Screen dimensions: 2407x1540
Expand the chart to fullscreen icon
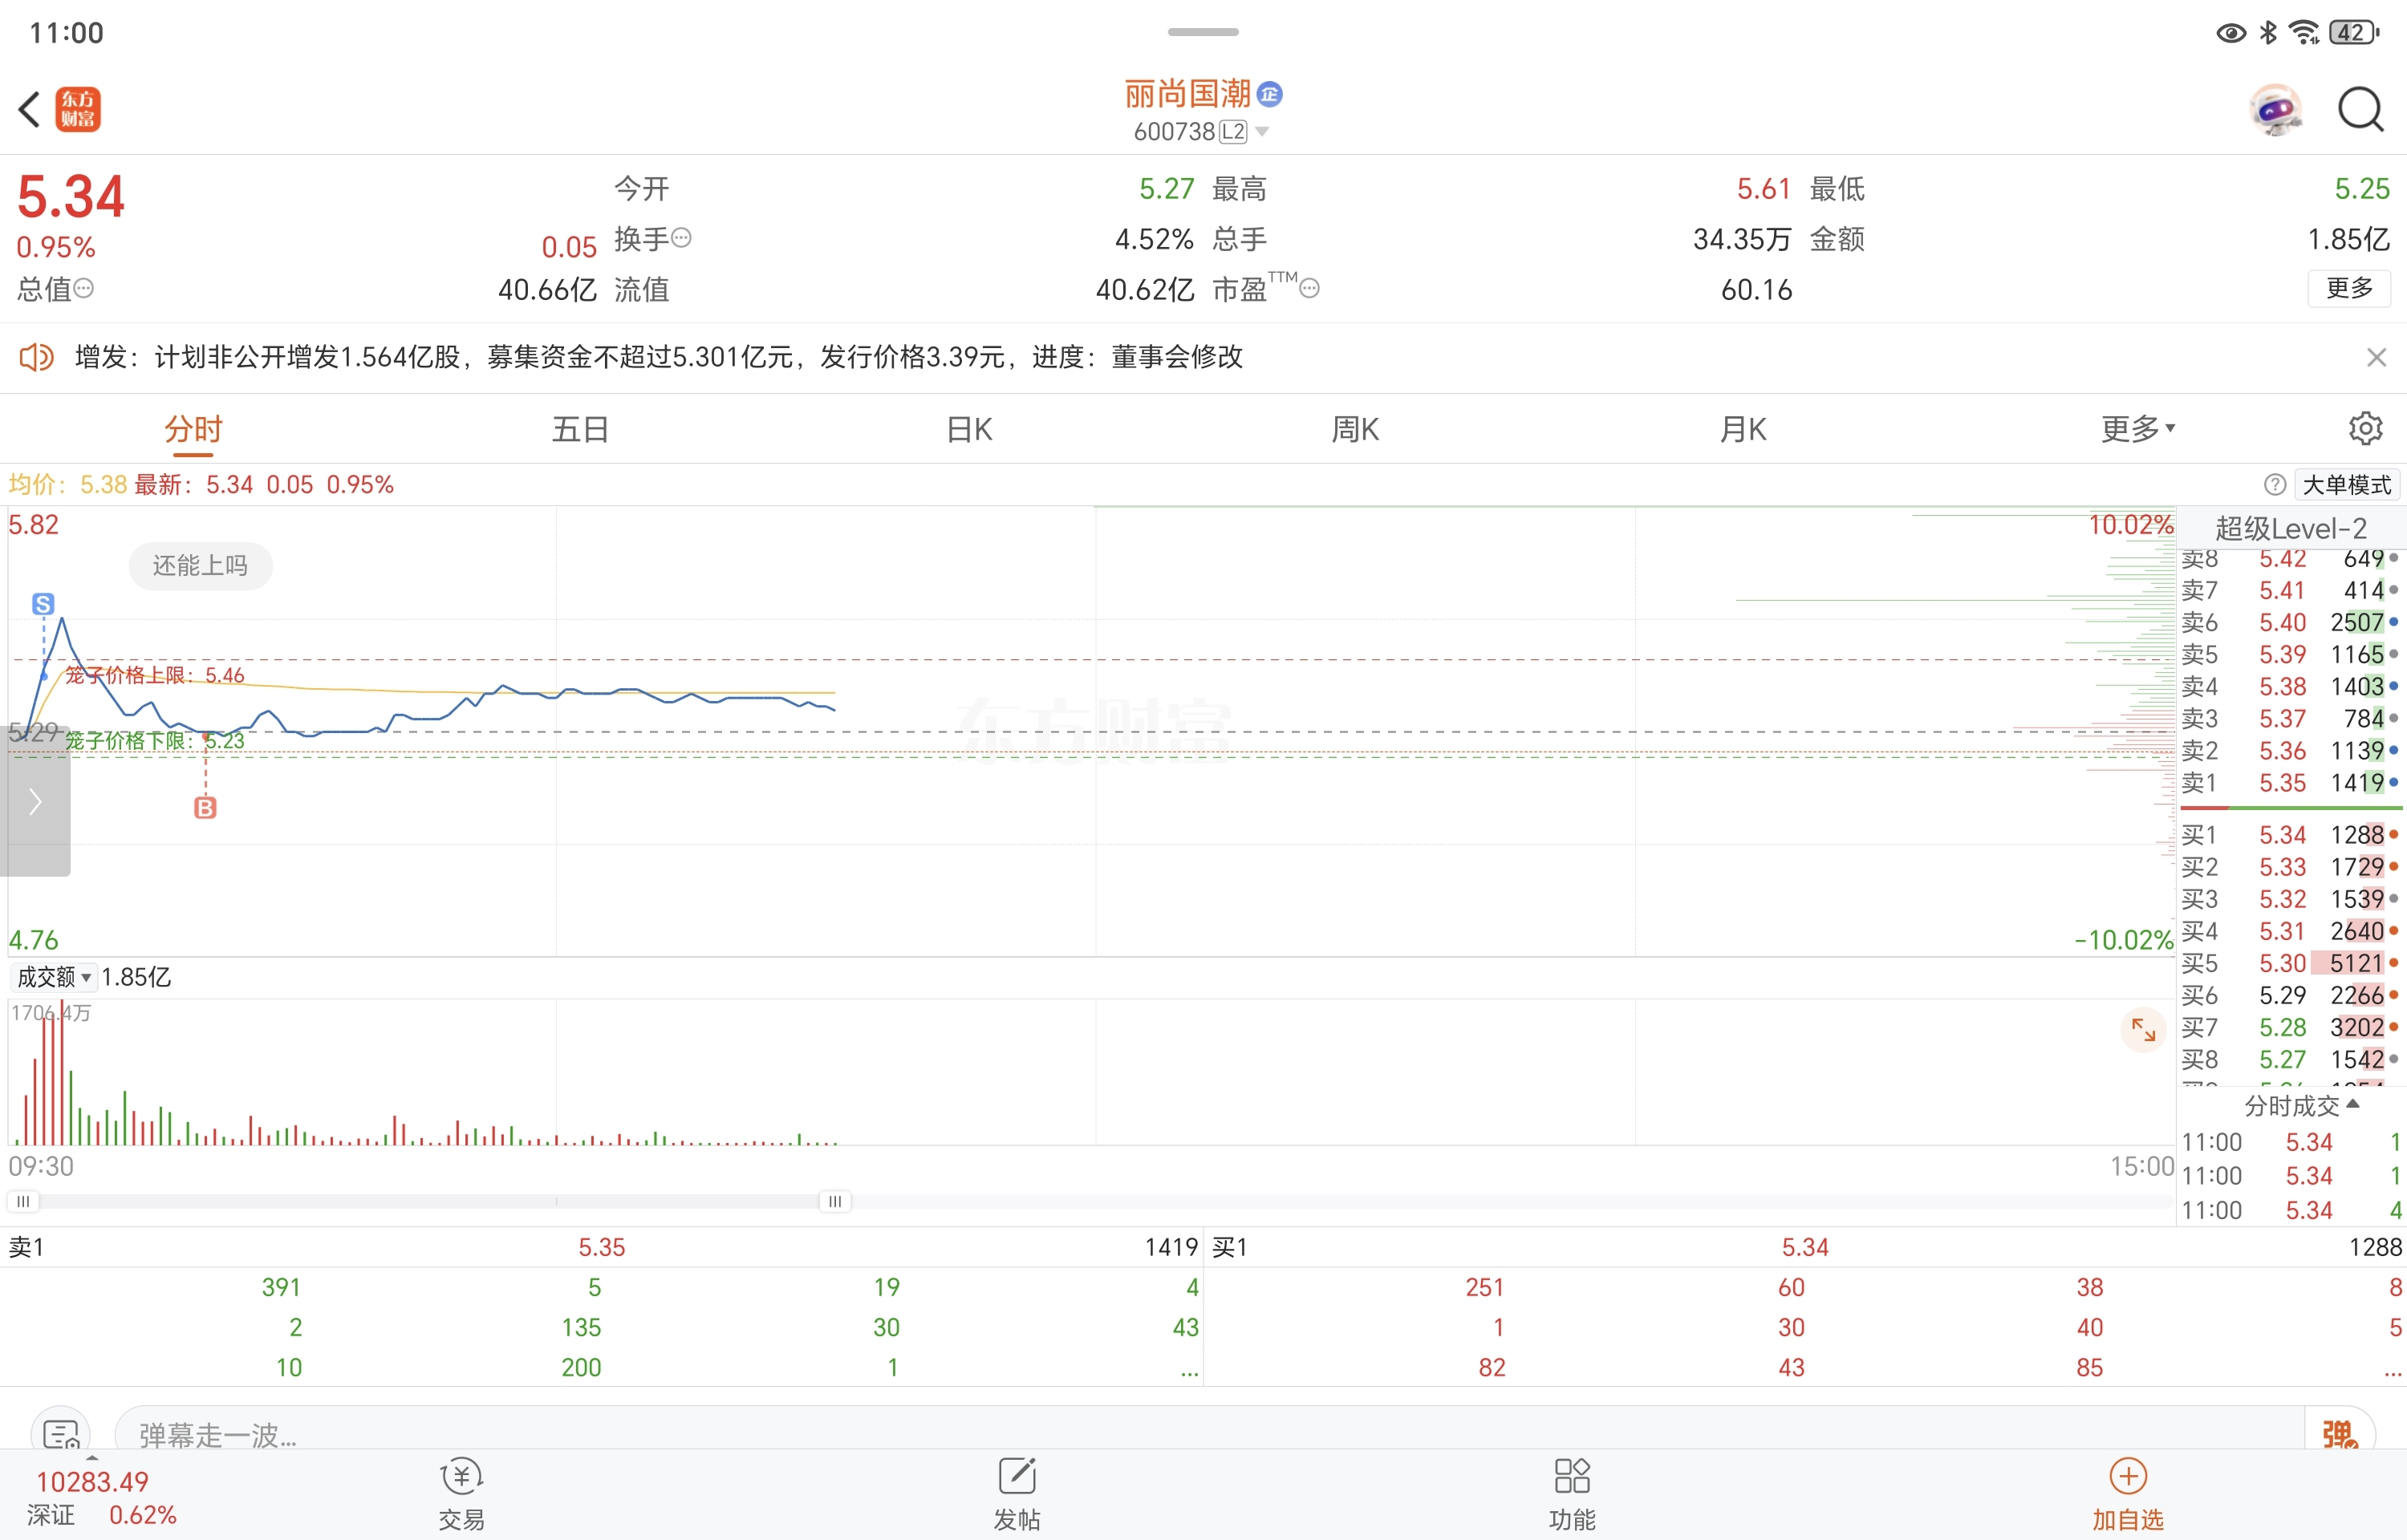point(2143,1029)
